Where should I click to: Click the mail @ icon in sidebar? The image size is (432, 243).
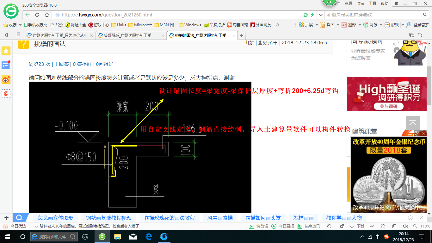(6, 93)
